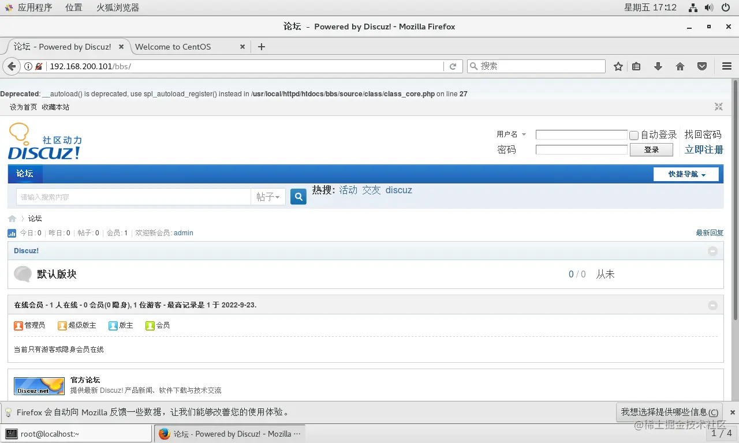739x443 pixels.
Task: Open the 位置 menu
Action: [74, 7]
